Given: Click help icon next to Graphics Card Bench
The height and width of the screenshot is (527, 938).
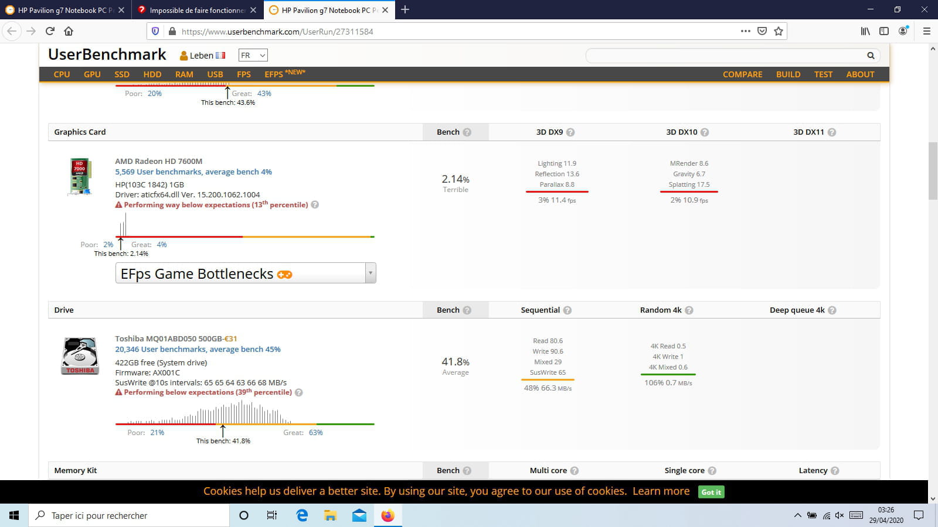Looking at the screenshot, I should [467, 132].
